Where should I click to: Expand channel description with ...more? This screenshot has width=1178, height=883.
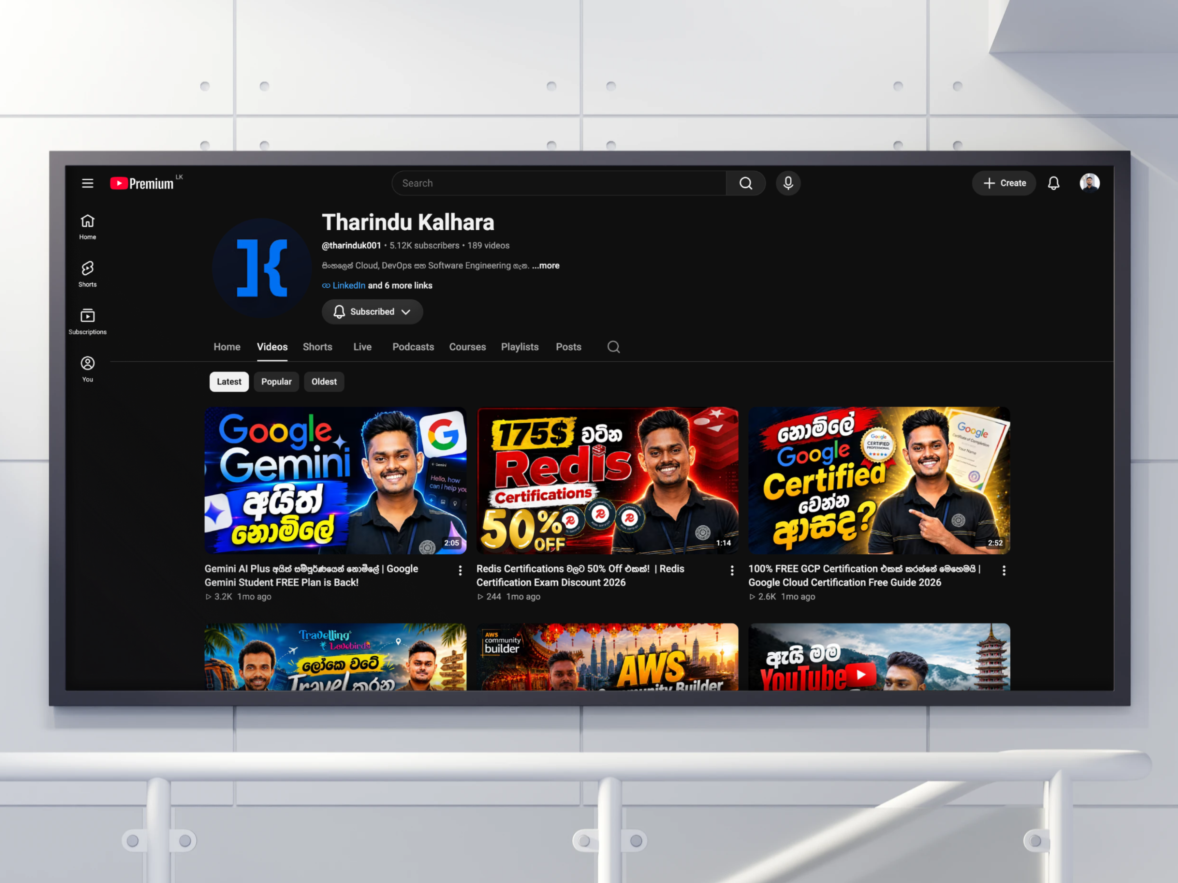pos(545,266)
